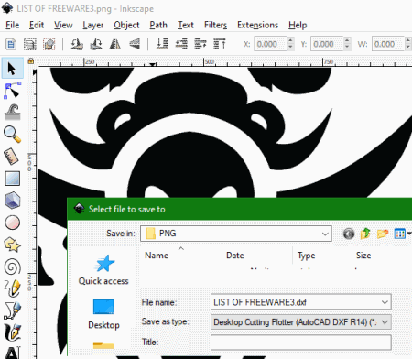The width and height of the screenshot is (412, 359).
Task: Go back to last folder visited
Action: (x=349, y=234)
